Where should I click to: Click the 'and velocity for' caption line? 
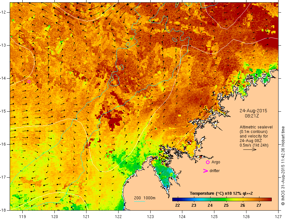pyautogui.click(x=254, y=136)
